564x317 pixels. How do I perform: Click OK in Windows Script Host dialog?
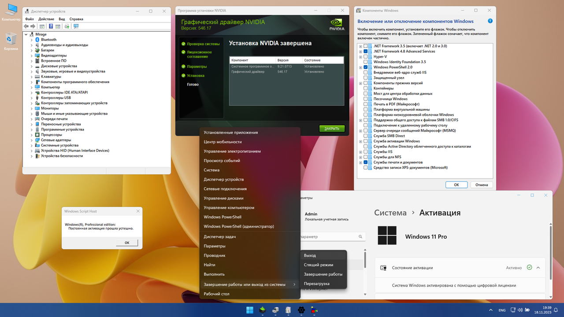click(127, 243)
